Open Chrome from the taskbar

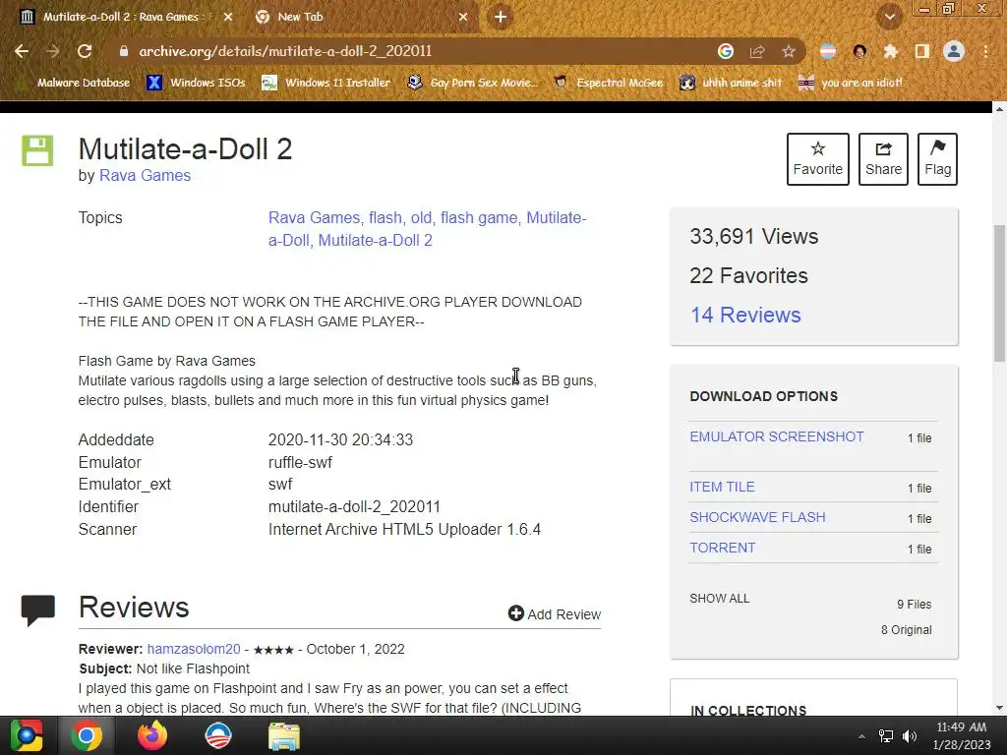pyautogui.click(x=87, y=735)
